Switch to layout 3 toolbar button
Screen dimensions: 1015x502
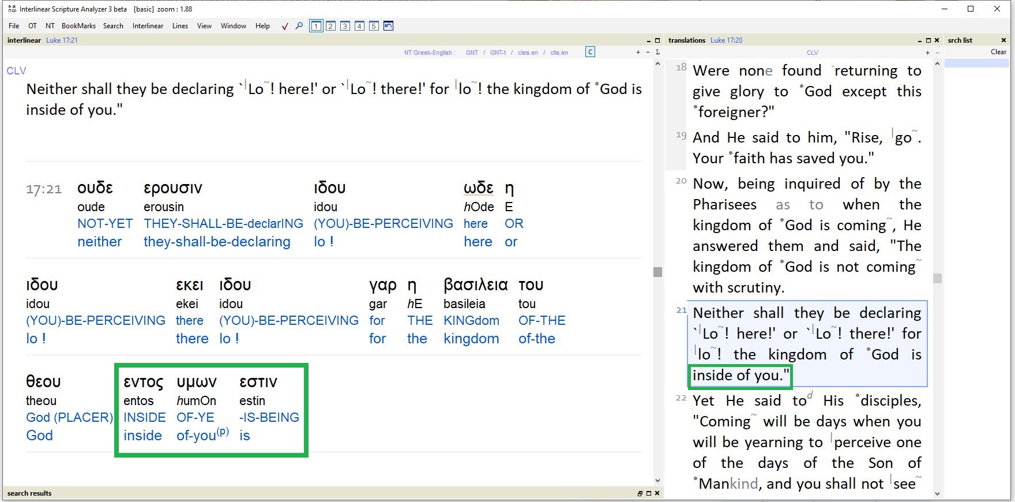point(345,26)
